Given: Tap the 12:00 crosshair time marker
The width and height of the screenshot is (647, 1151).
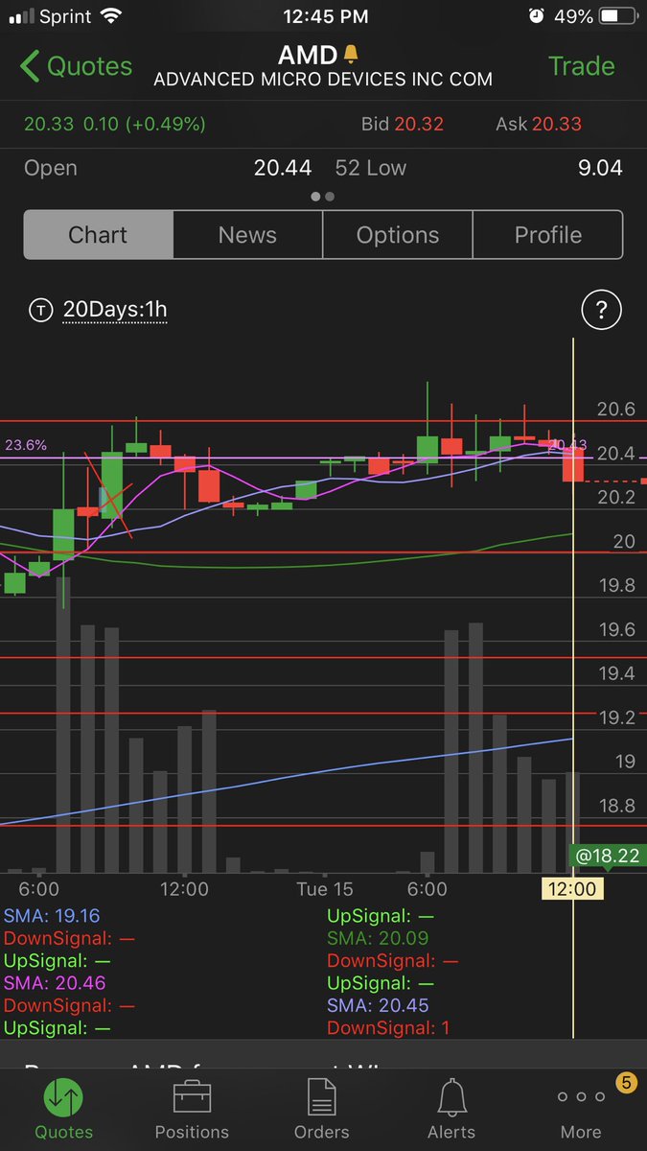Looking at the screenshot, I should tap(572, 889).
